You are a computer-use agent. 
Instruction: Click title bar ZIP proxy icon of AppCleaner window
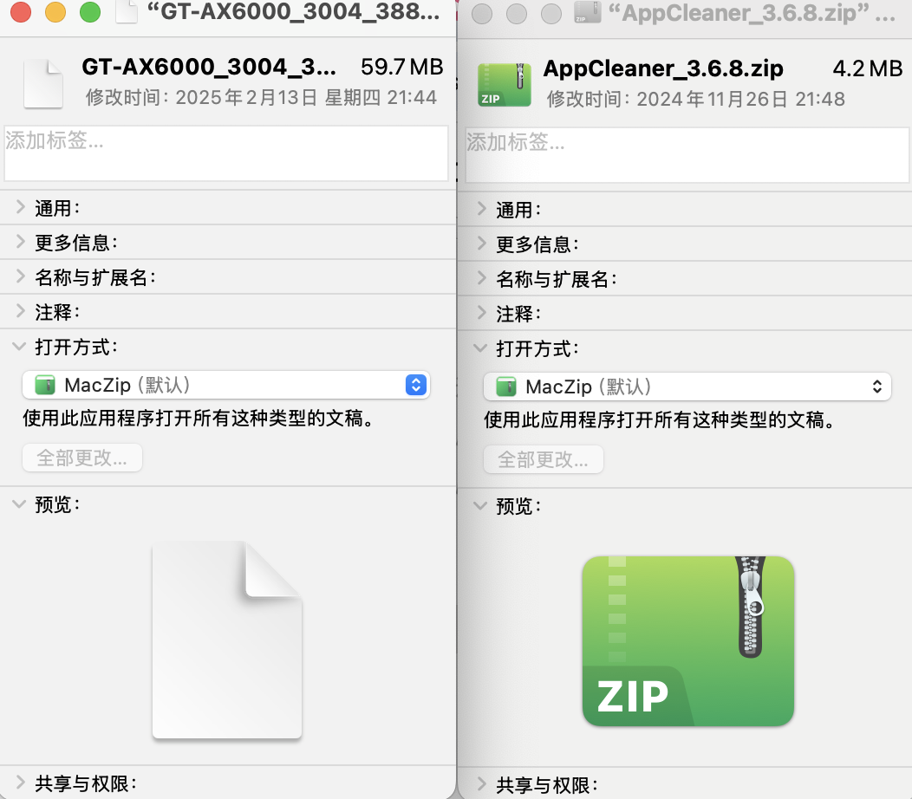click(587, 12)
